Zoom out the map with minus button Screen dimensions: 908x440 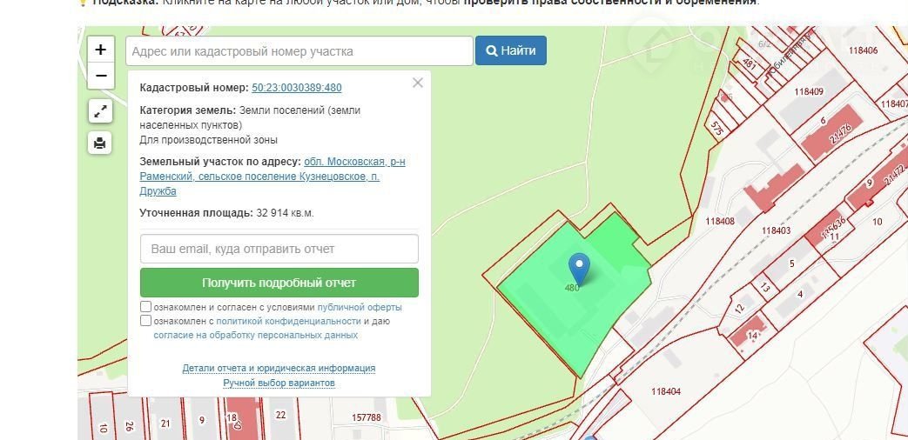click(101, 76)
